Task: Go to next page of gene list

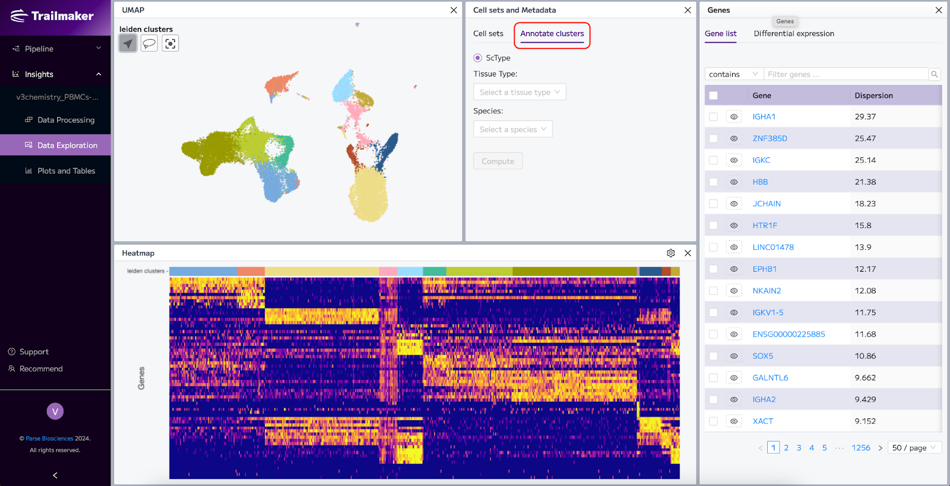Action: point(881,448)
